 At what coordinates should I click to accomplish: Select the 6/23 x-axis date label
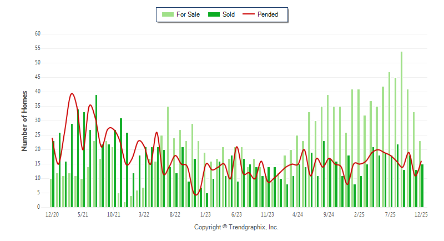(236, 214)
